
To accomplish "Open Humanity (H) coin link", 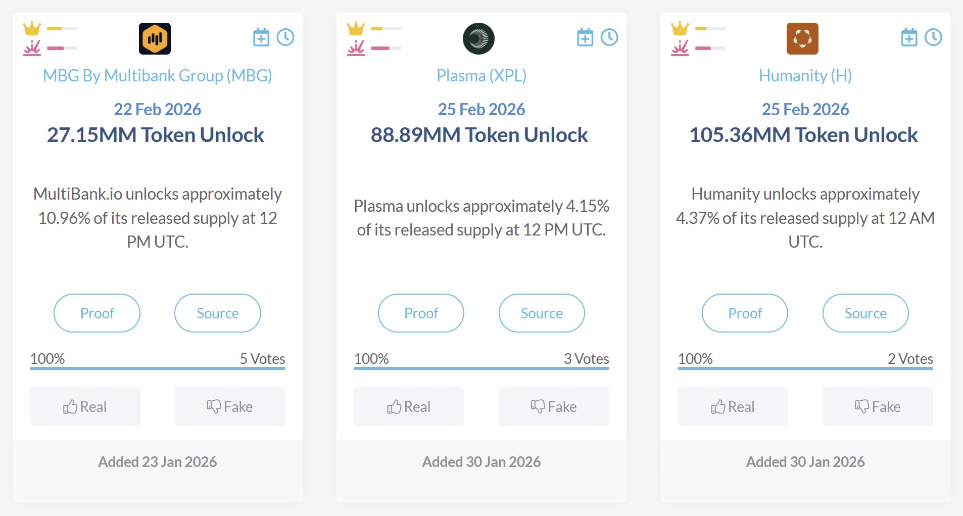I will point(805,76).
